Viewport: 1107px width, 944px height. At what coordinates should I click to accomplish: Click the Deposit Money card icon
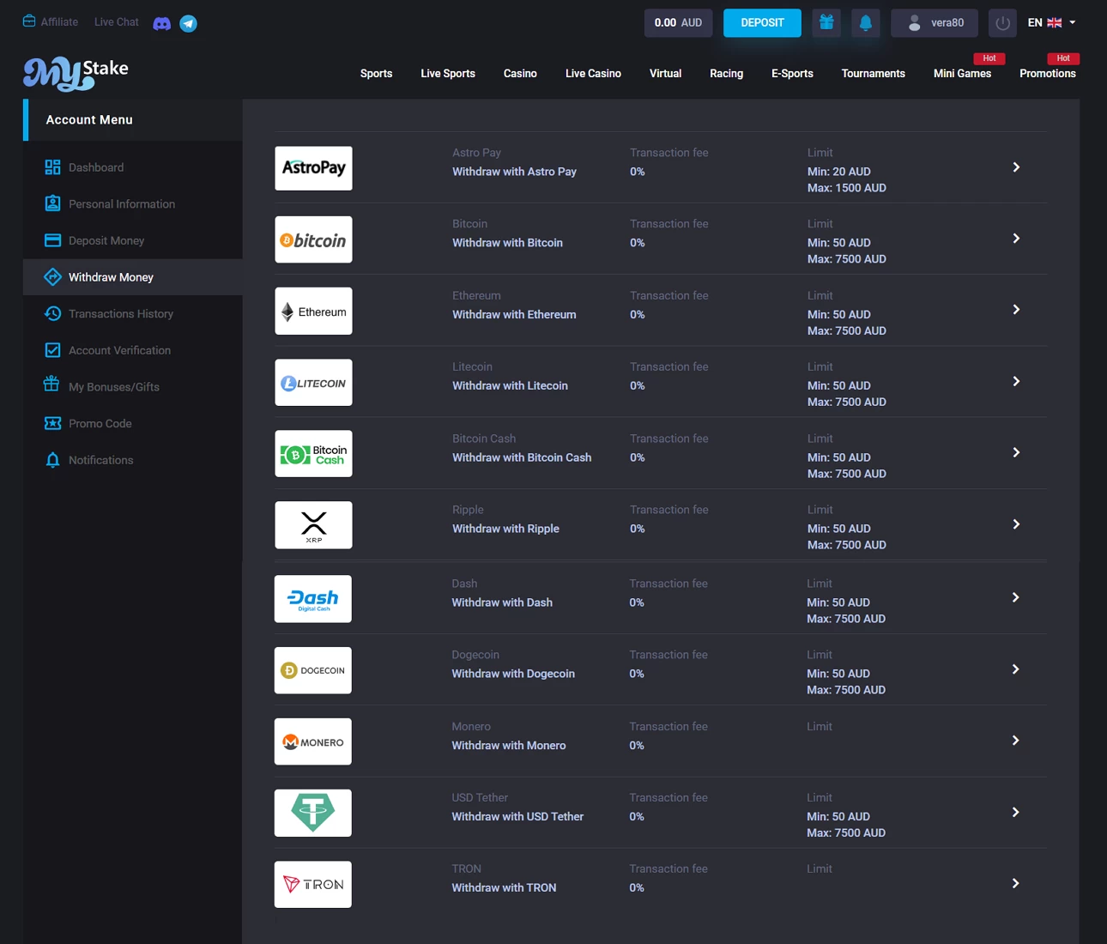coord(52,240)
